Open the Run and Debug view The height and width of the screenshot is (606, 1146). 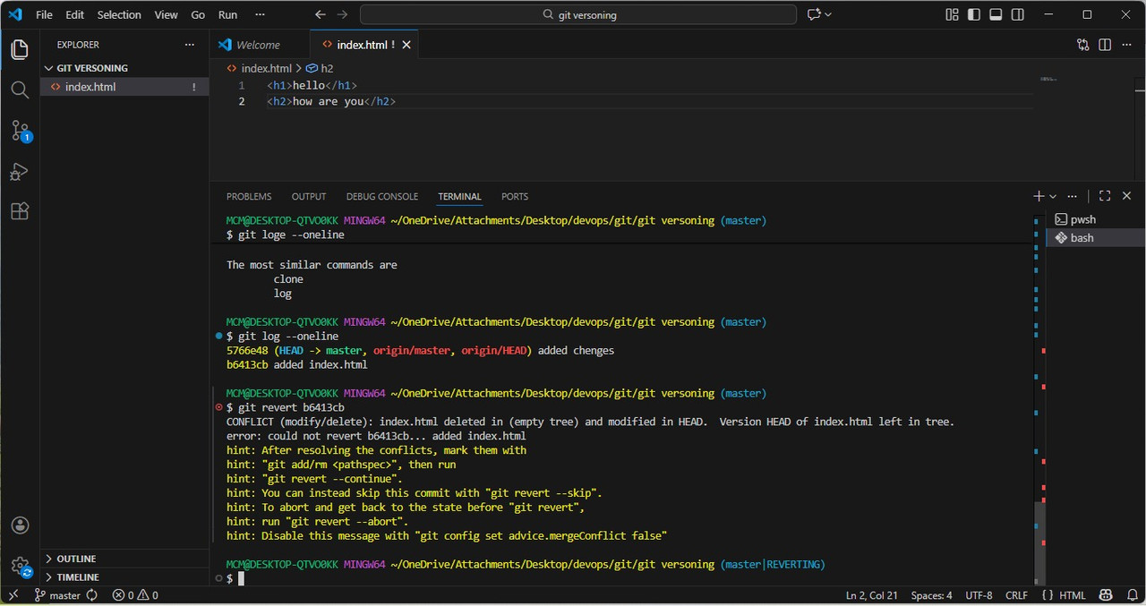tap(20, 171)
